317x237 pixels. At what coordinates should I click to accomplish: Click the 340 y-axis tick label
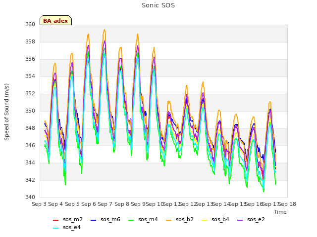pyautogui.click(x=30, y=197)
